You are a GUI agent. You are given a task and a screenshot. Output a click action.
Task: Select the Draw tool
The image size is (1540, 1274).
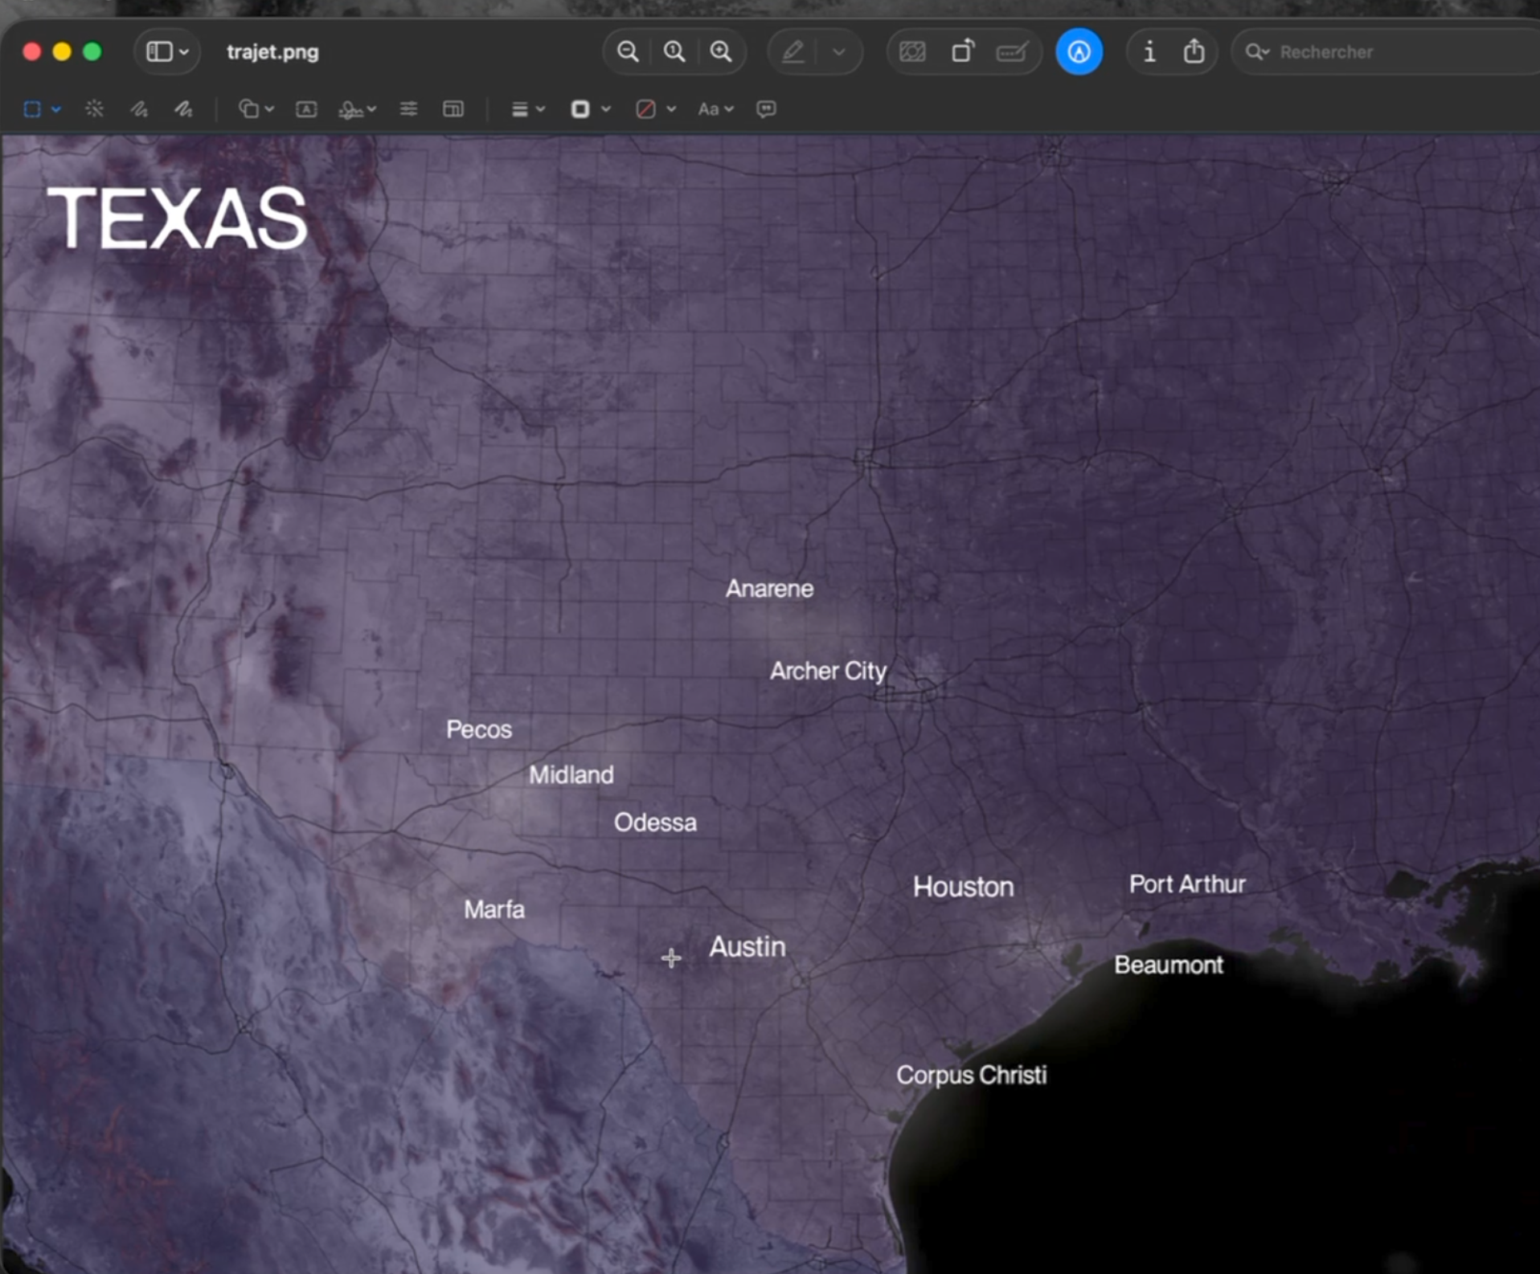click(184, 109)
